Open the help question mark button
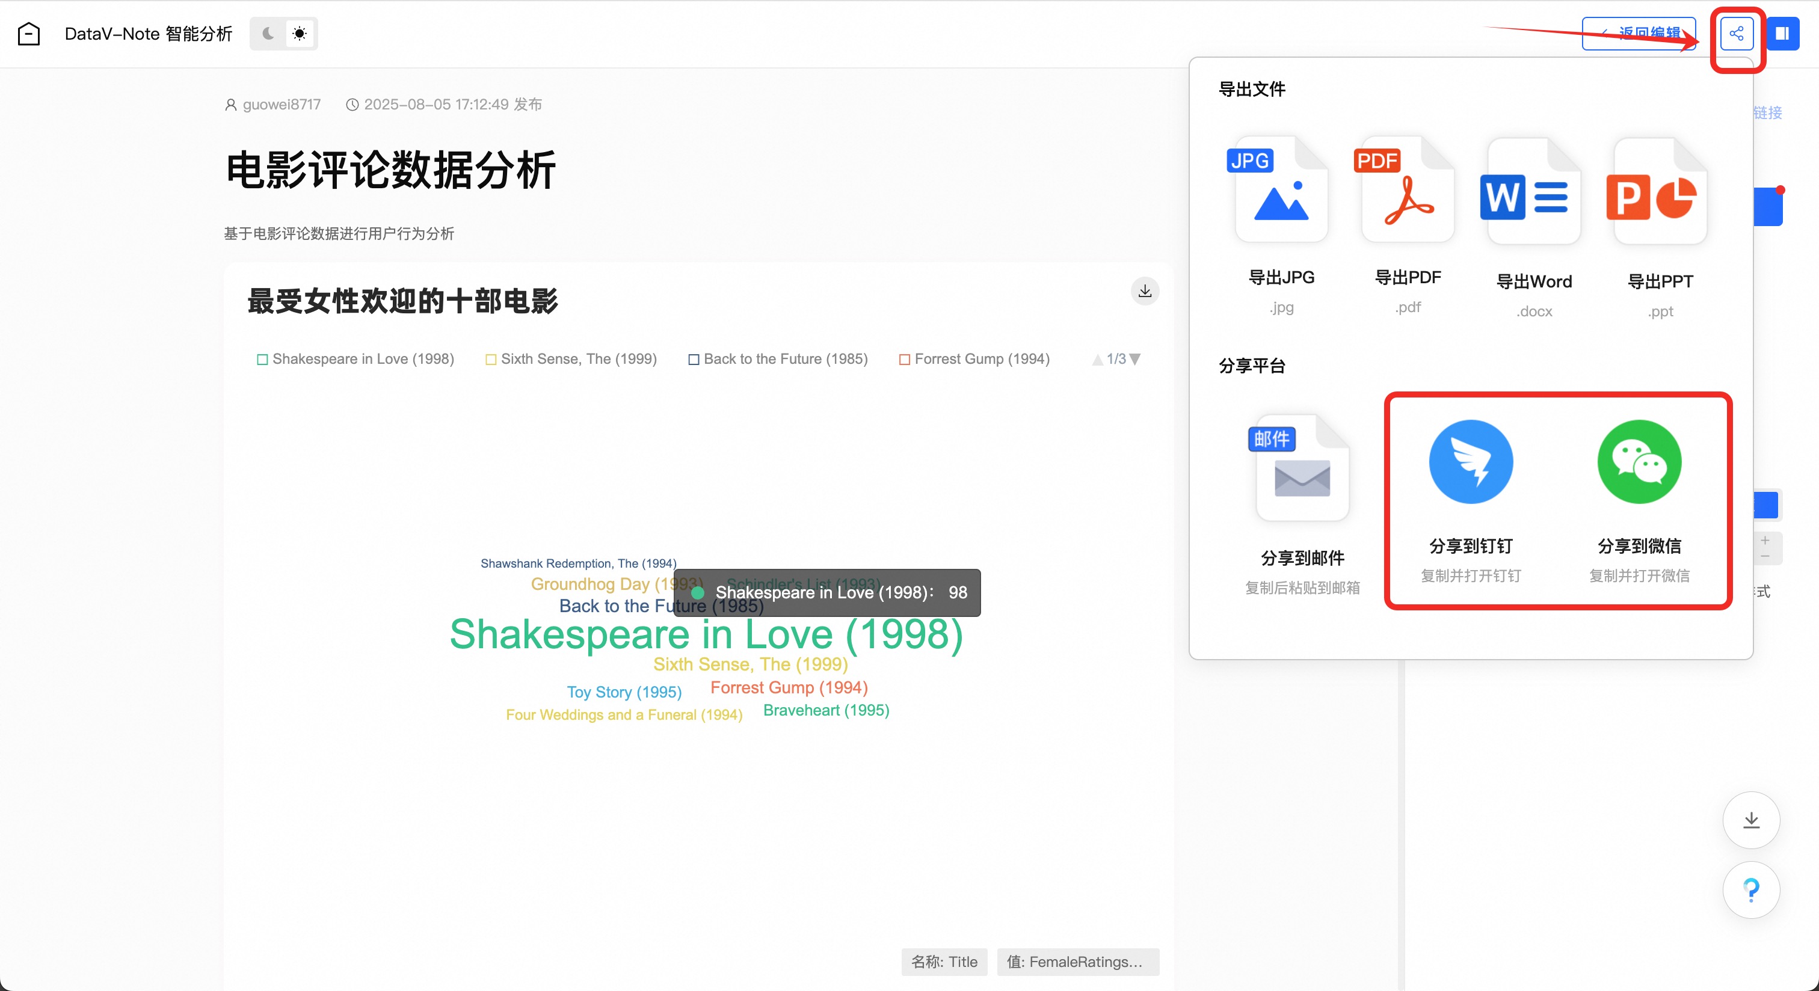 (1750, 889)
